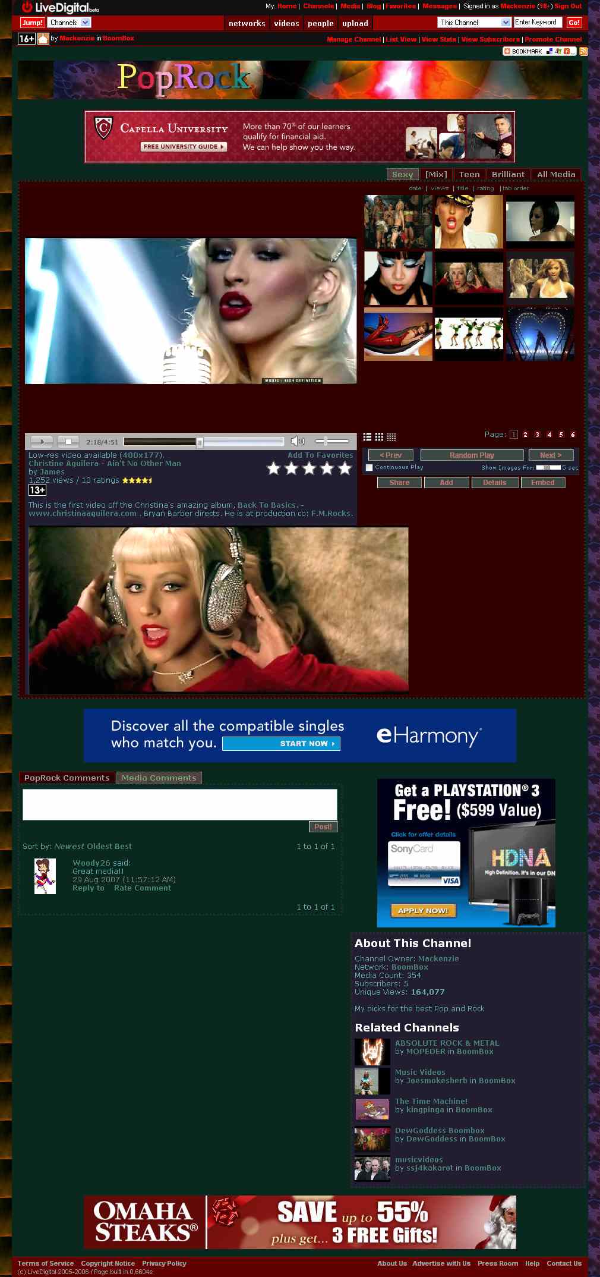The height and width of the screenshot is (1277, 600).
Task: Stop the video with the stop button
Action: pos(68,441)
